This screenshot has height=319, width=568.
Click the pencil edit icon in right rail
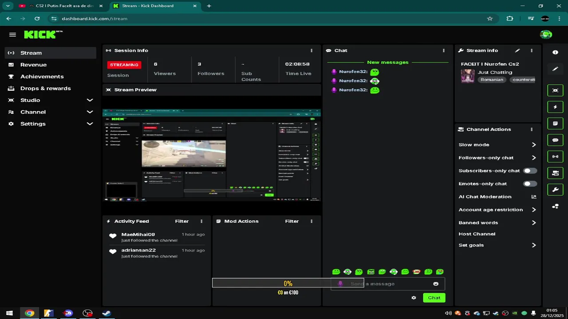555,69
